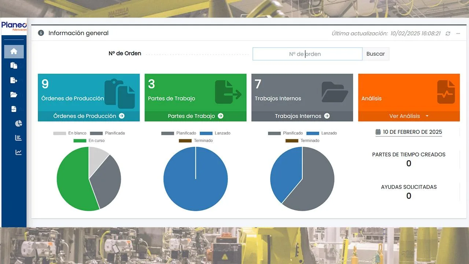Open the 10 de febrero de 2025 date picker

point(409,132)
